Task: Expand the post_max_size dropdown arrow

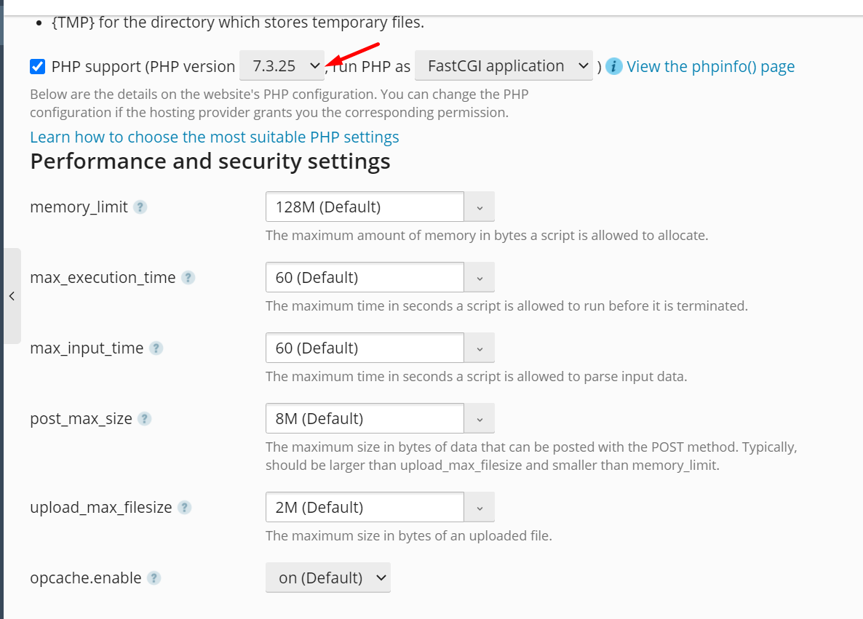Action: pyautogui.click(x=480, y=419)
